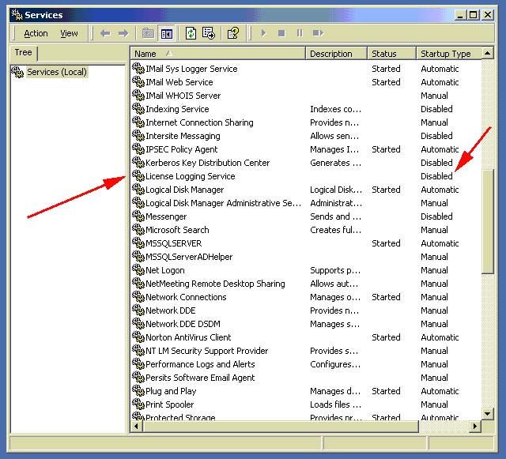Click the Refresh toolbar icon
506x459 pixels.
pyautogui.click(x=191, y=33)
